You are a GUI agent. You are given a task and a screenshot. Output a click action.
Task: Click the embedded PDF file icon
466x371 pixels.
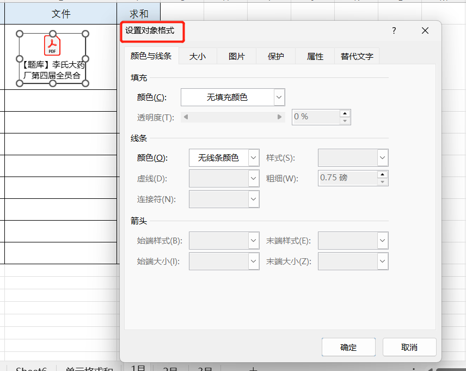click(x=52, y=46)
